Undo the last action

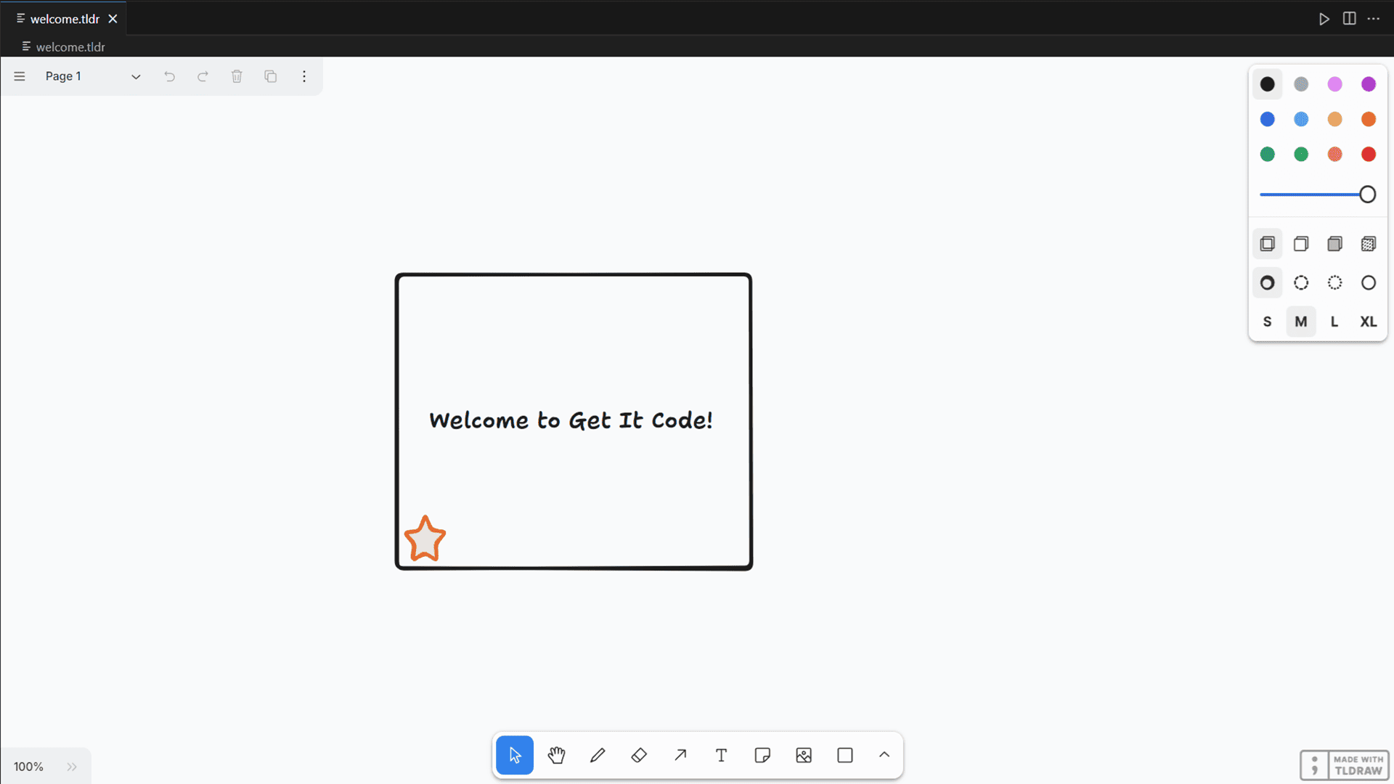click(169, 76)
